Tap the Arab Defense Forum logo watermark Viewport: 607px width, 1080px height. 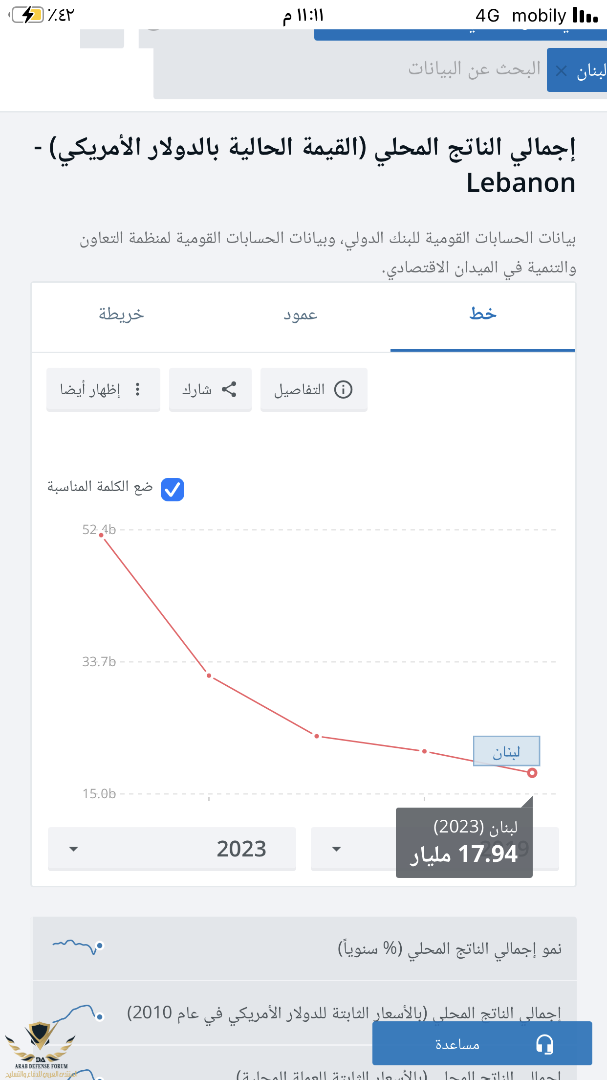40,1050
